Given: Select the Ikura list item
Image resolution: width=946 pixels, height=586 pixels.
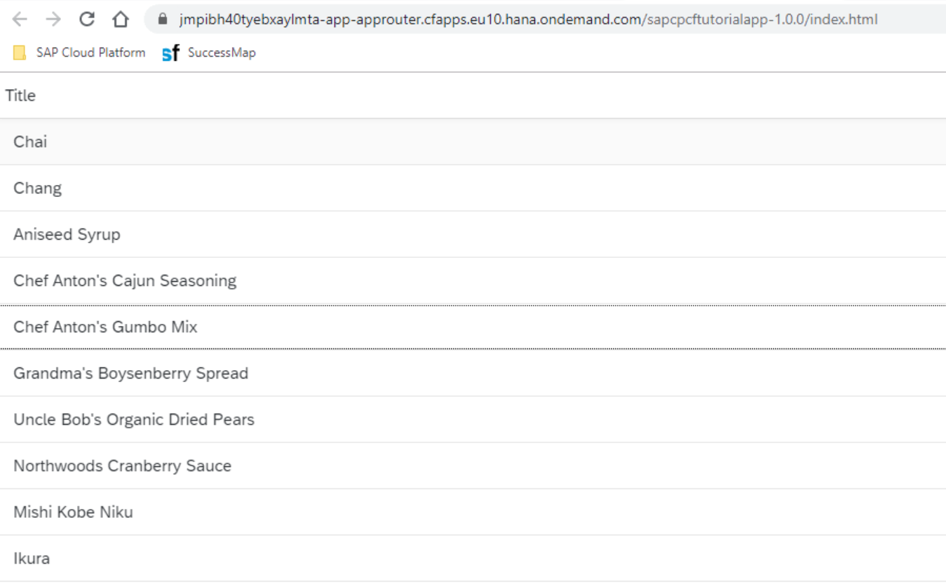Looking at the screenshot, I should [x=473, y=558].
